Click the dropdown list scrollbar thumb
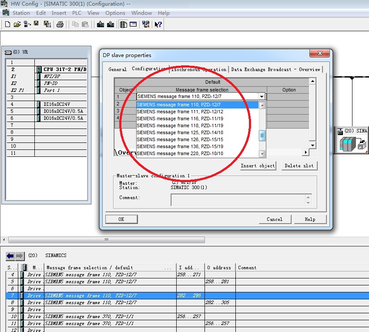 262,136
